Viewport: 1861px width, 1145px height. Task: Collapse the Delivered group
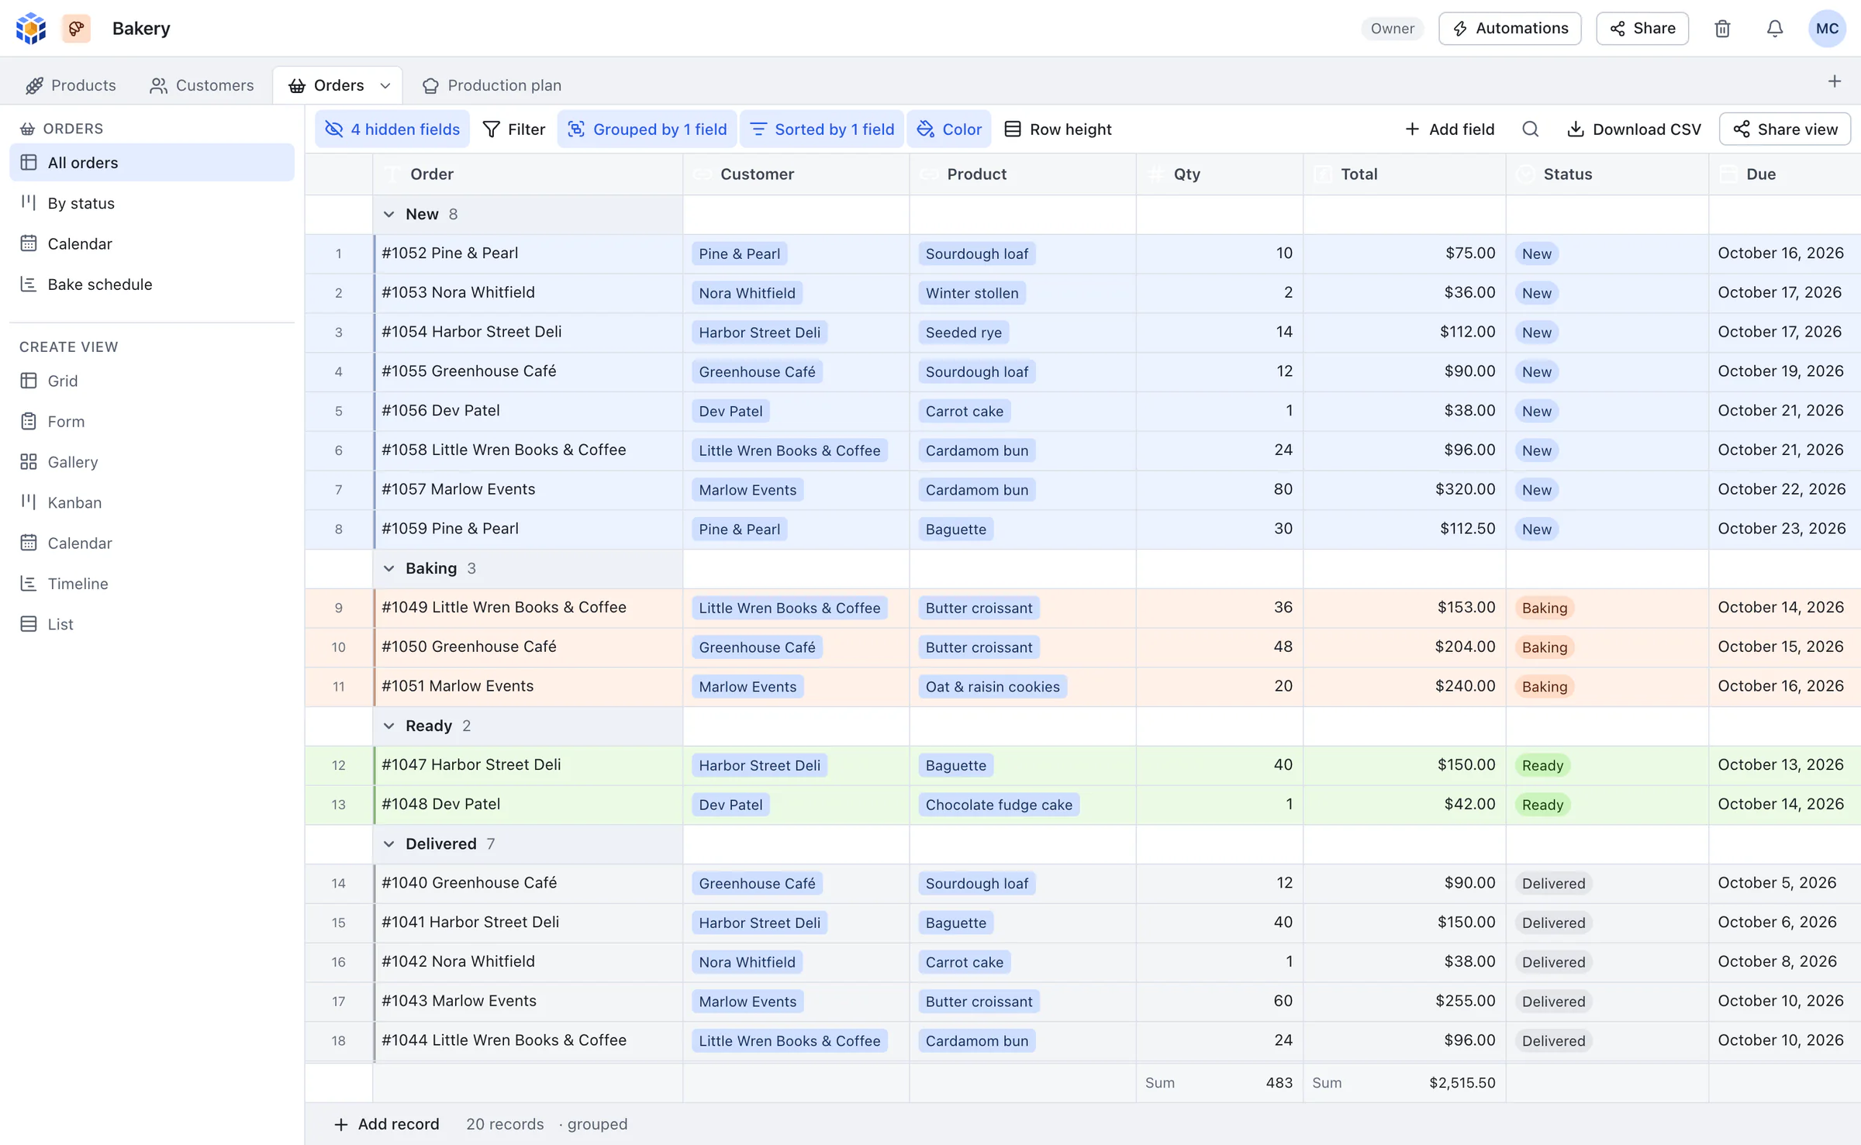pos(389,844)
